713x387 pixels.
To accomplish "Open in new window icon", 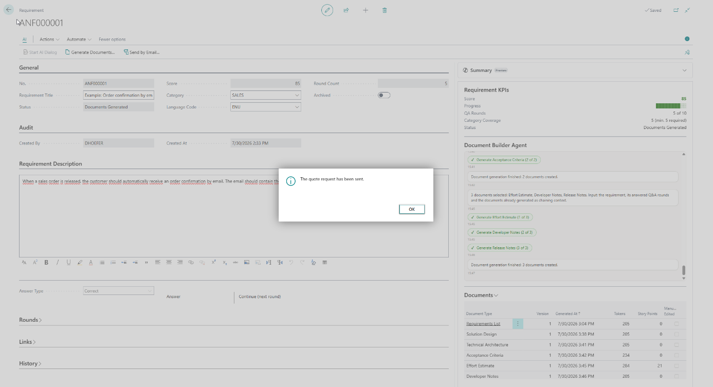I will pyautogui.click(x=676, y=10).
